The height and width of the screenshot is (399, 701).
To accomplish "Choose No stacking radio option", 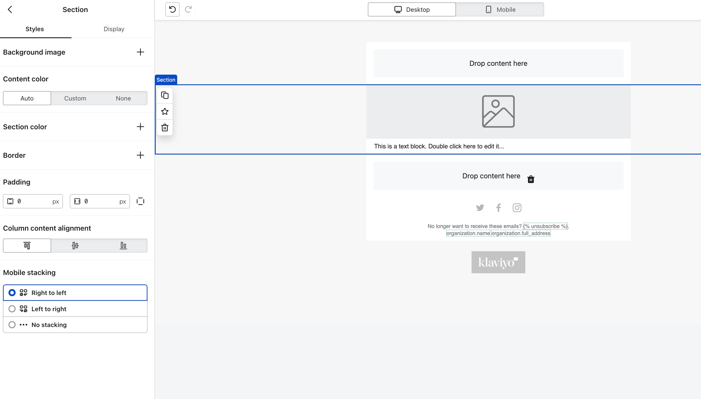I will coord(12,325).
